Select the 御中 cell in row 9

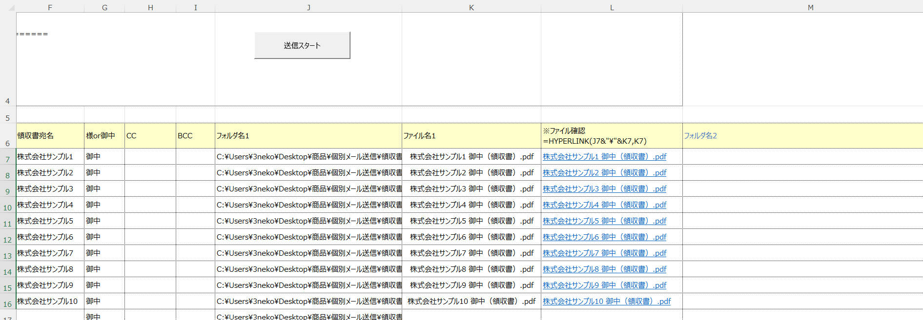click(x=104, y=189)
